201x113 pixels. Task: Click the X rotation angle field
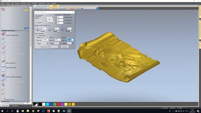(x=44, y=29)
